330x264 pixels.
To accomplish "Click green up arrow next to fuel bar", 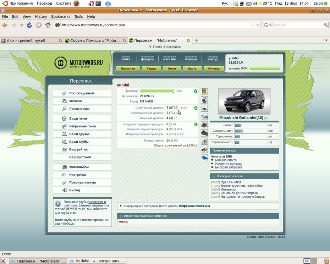I will 196,91.
